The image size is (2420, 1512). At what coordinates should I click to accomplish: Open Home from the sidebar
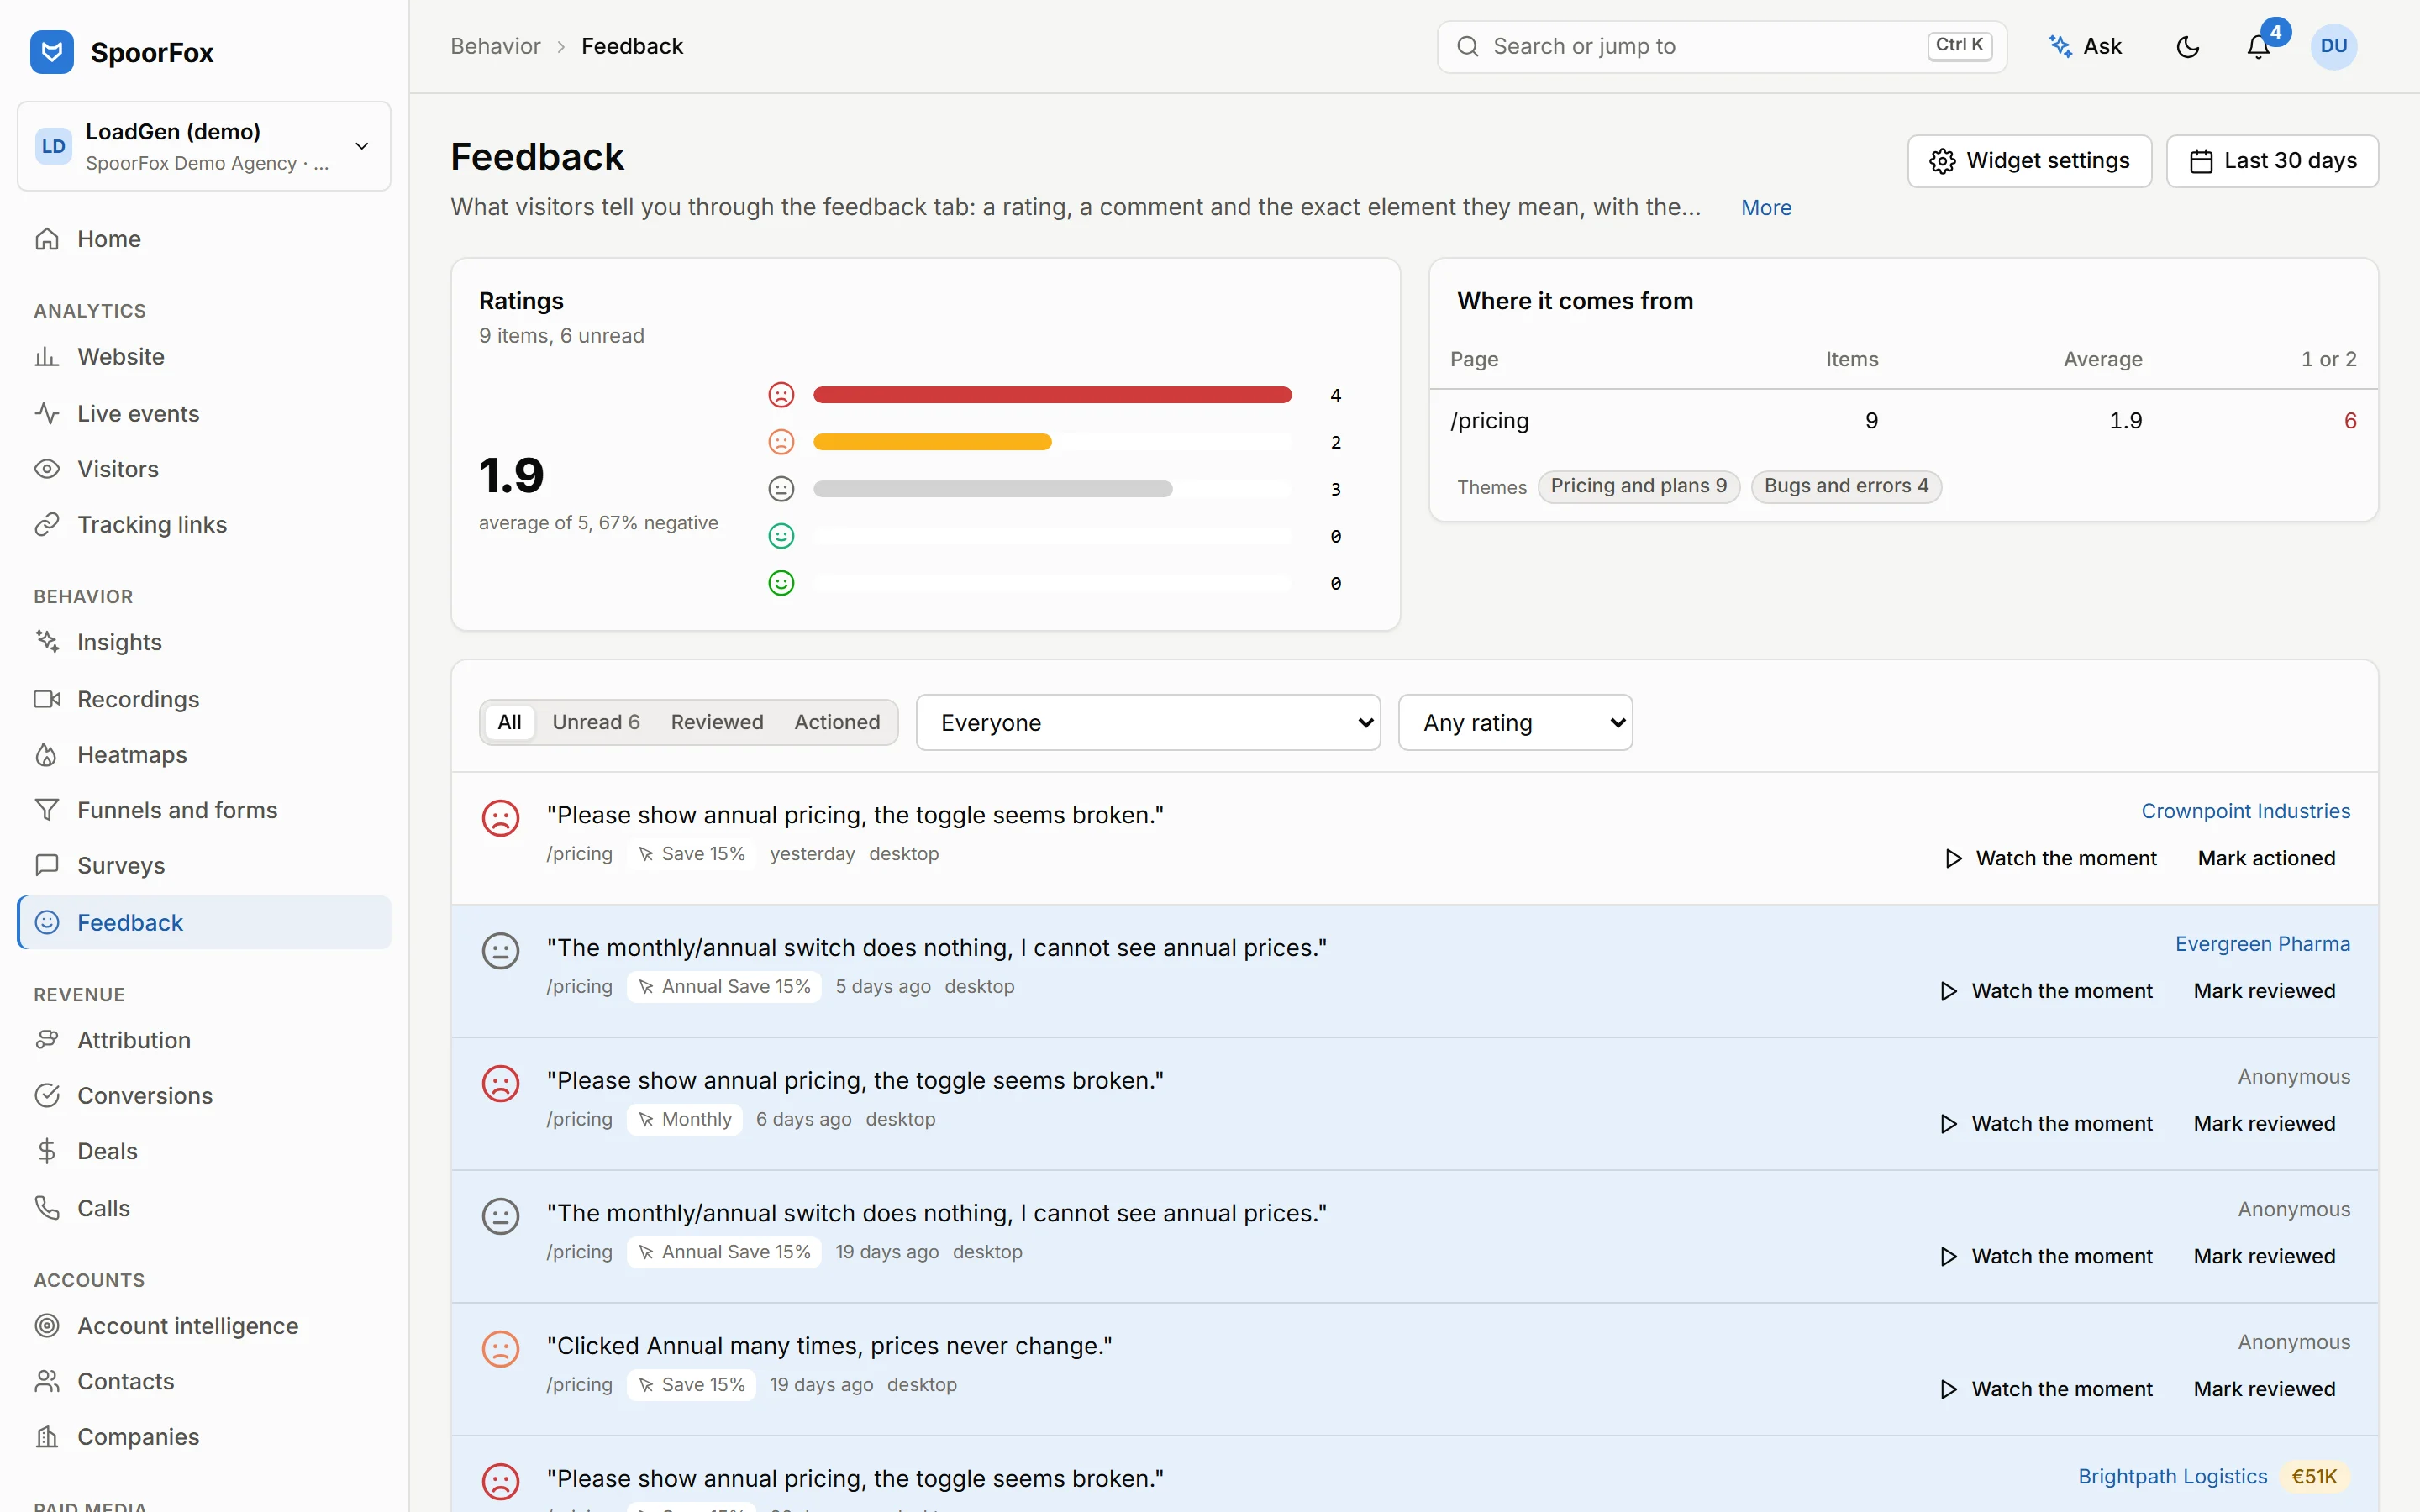pos(204,239)
